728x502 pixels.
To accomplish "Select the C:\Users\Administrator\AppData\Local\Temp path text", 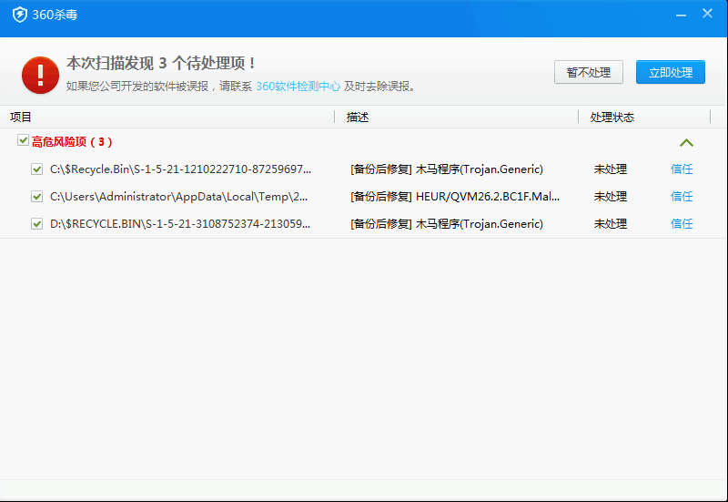I will tap(178, 197).
